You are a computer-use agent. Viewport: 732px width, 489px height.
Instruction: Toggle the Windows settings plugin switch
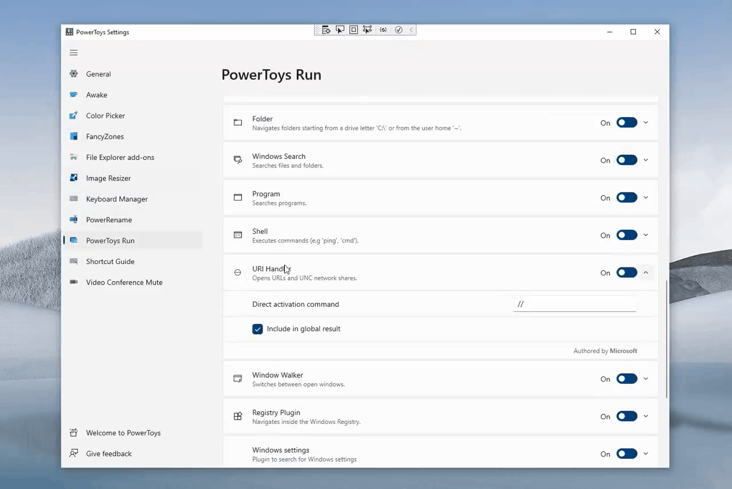(x=627, y=454)
